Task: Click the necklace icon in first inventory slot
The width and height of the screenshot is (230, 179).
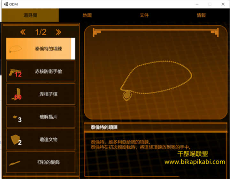Action: tap(15, 49)
